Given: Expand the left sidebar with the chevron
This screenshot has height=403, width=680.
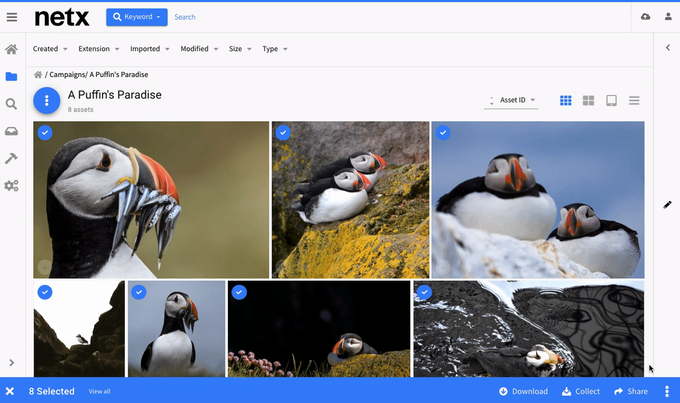Looking at the screenshot, I should [11, 363].
